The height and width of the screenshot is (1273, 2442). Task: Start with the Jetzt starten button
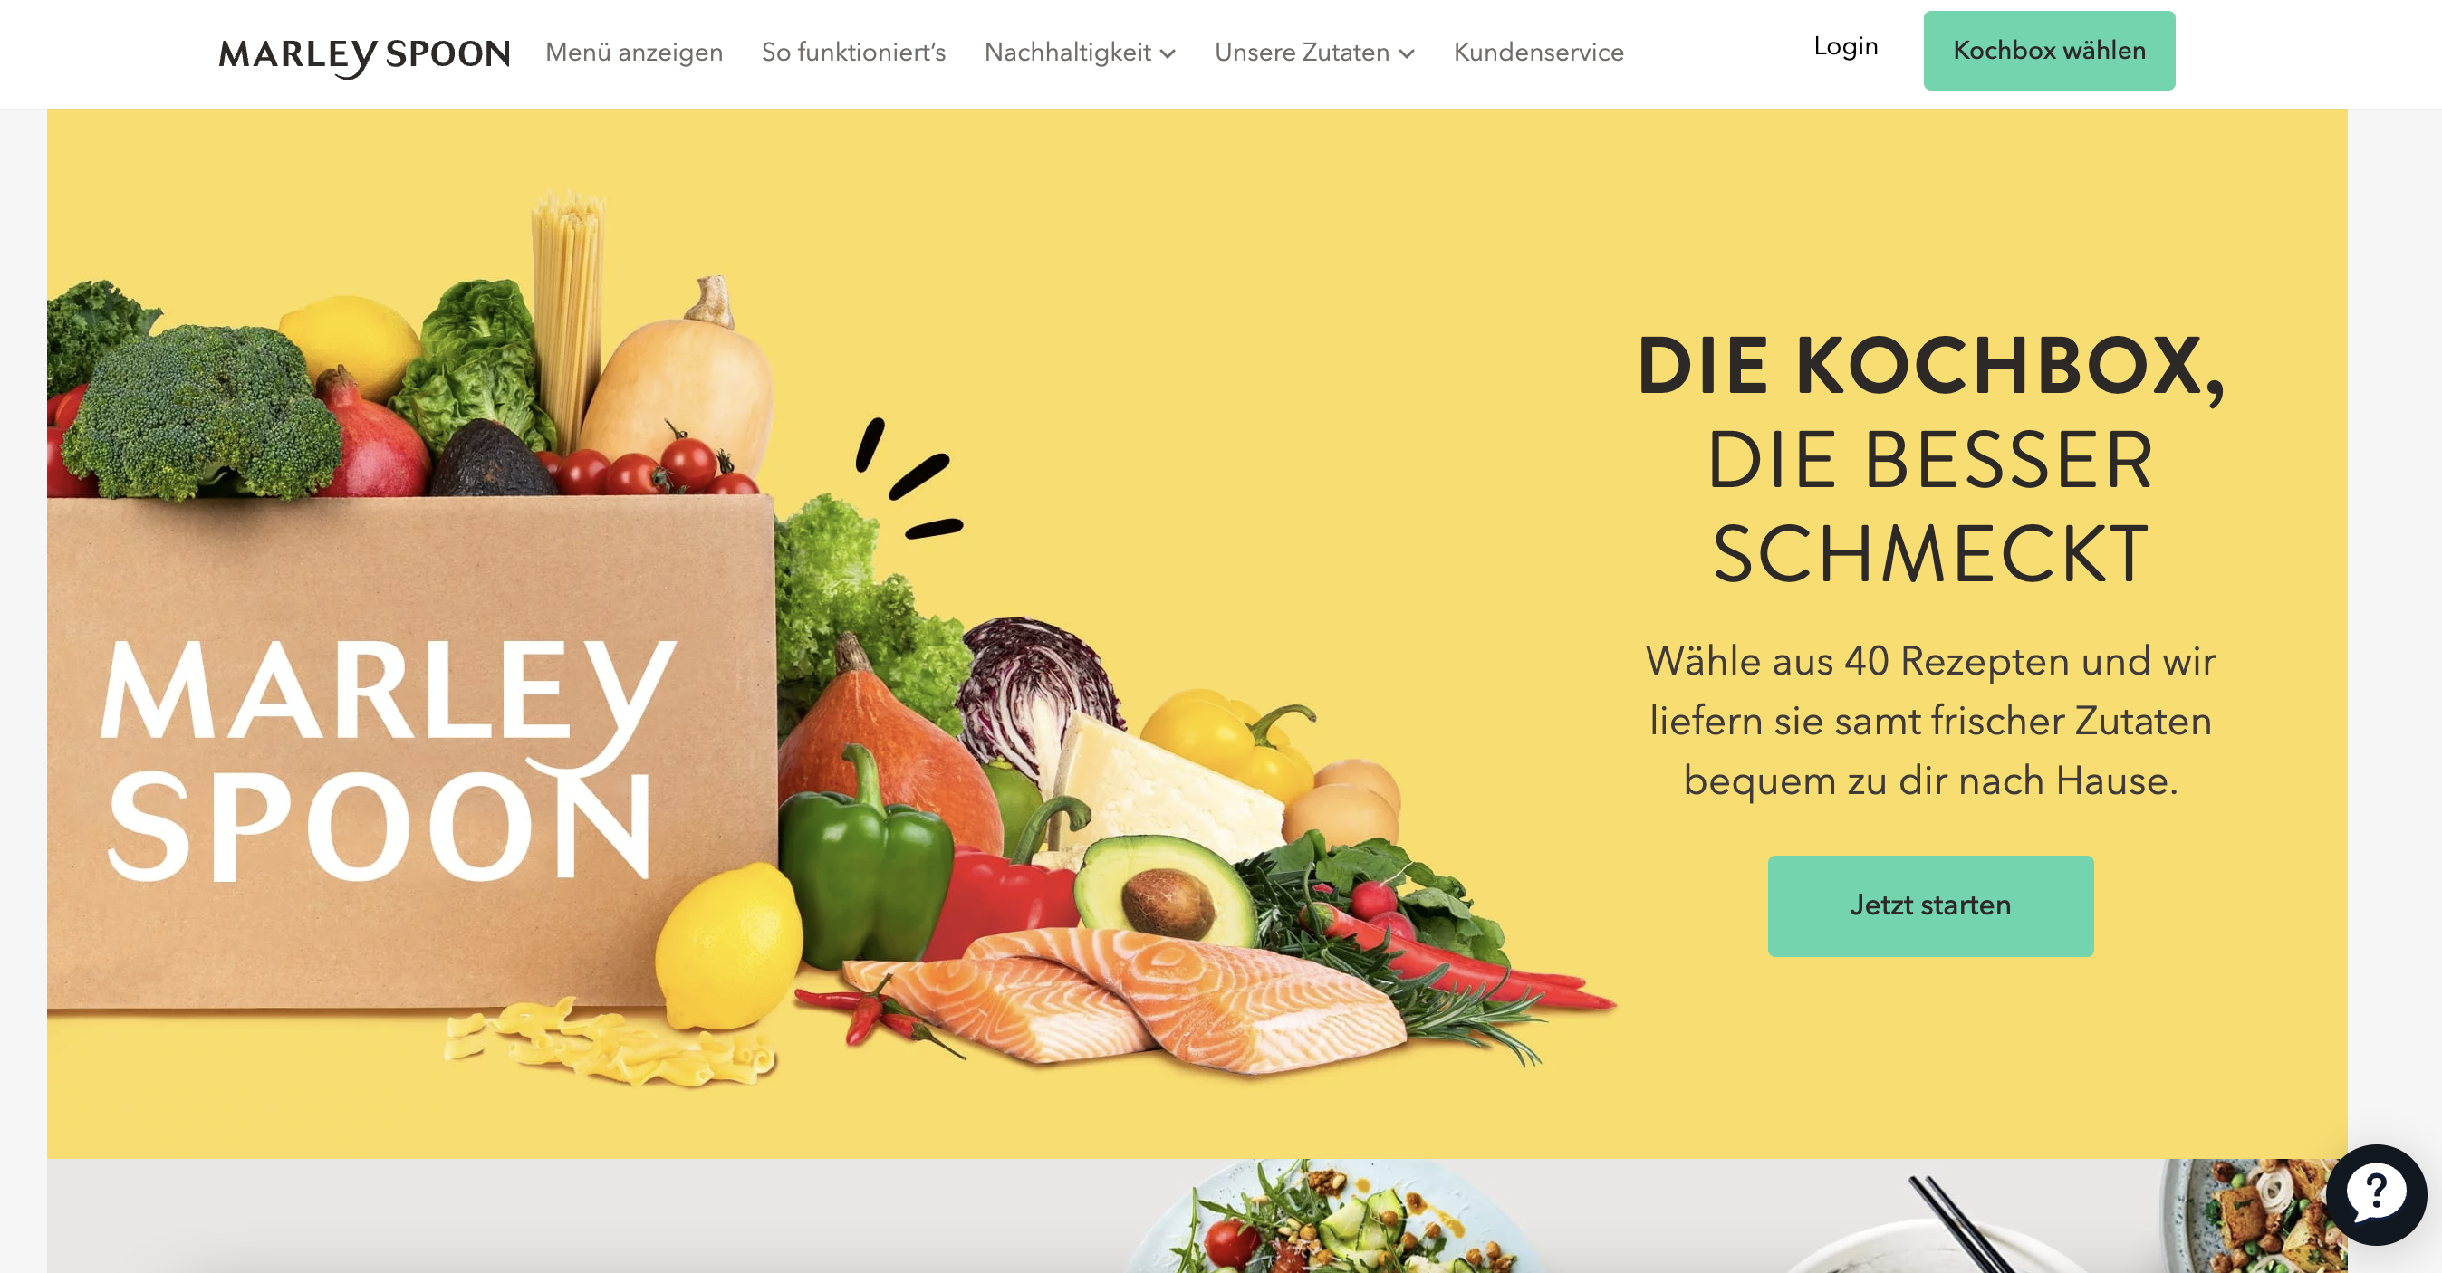coord(1930,905)
